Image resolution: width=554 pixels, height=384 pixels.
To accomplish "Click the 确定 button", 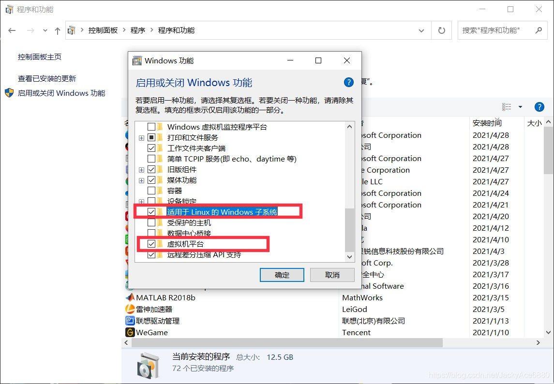I will pyautogui.click(x=282, y=275).
